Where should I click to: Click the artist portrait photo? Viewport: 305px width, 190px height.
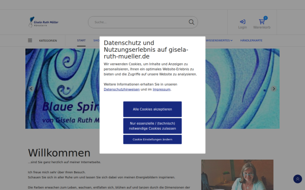[237, 175]
